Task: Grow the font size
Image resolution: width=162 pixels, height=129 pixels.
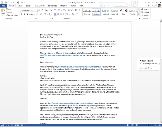Action: point(39,10)
